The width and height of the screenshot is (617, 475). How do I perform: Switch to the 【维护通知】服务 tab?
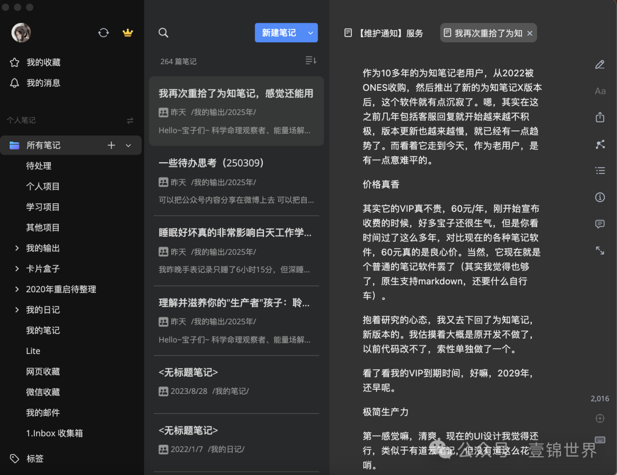pos(384,33)
